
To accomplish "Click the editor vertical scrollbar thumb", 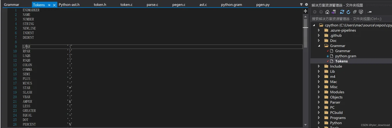I will point(306,31).
